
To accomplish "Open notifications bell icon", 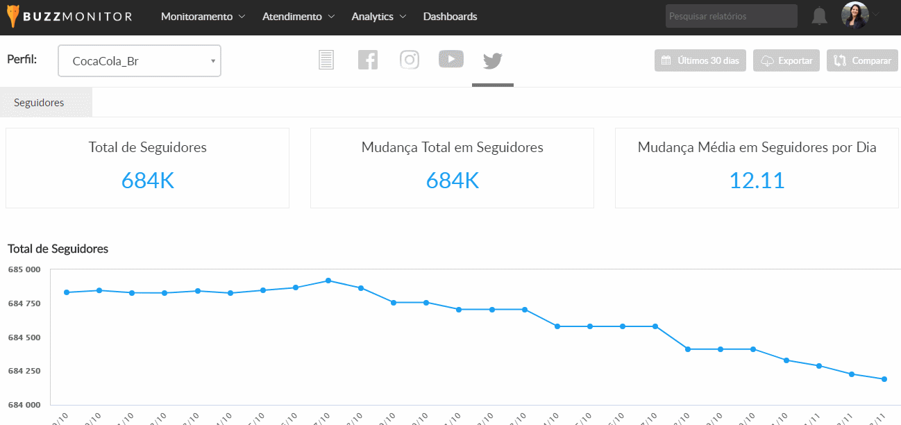I will 820,16.
